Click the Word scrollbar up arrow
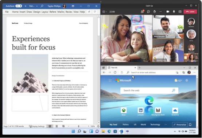 click(x=99, y=16)
